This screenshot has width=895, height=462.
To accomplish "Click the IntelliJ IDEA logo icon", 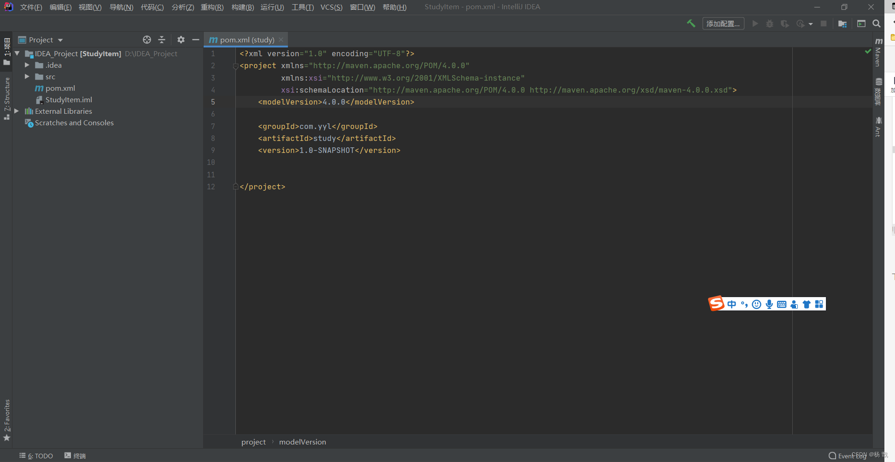I will click(8, 7).
